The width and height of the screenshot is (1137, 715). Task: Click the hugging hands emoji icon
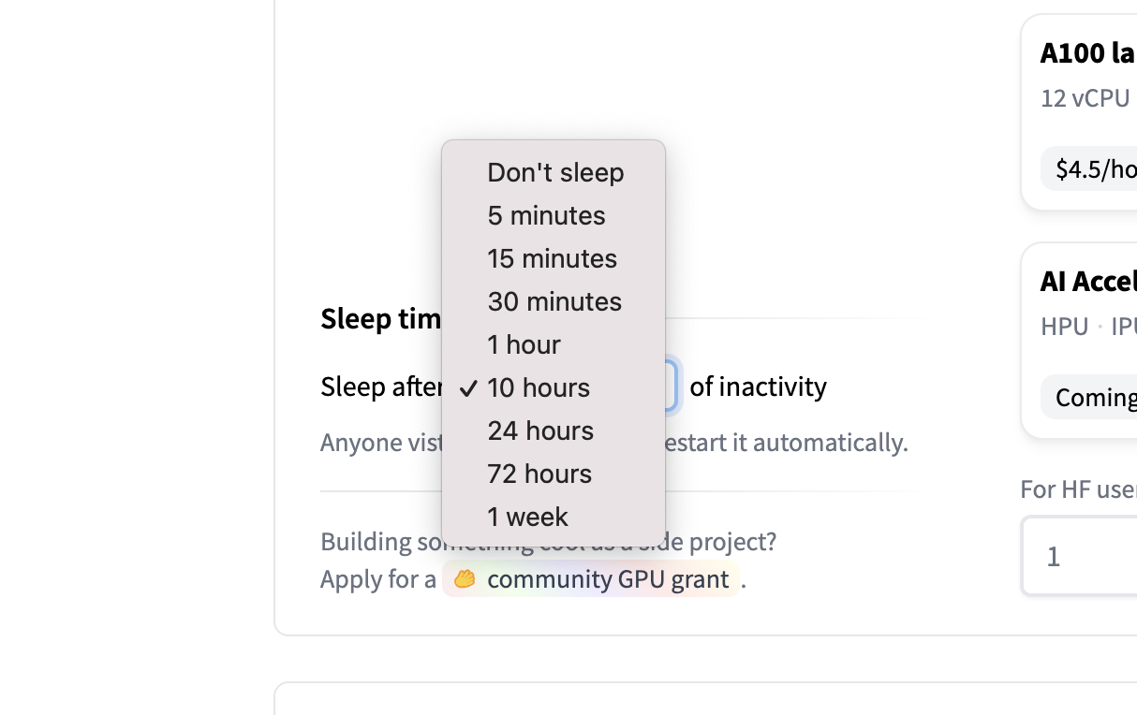tap(465, 579)
